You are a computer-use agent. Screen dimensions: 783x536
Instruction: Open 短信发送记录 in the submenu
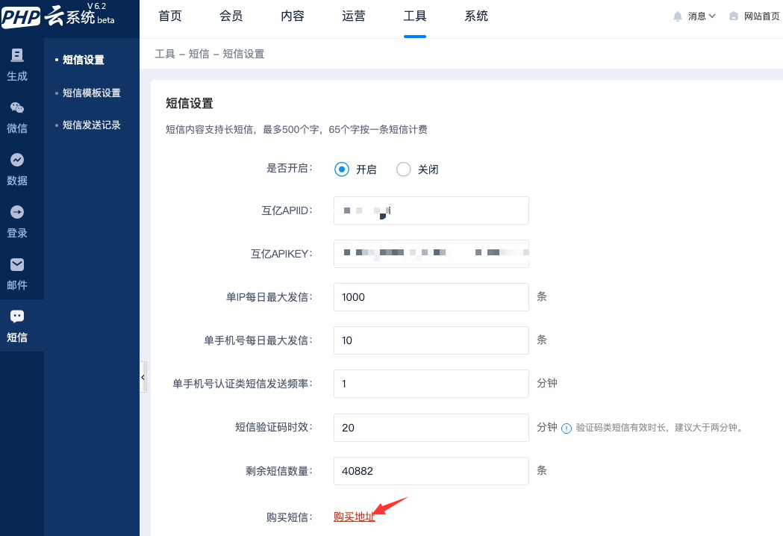[x=91, y=125]
